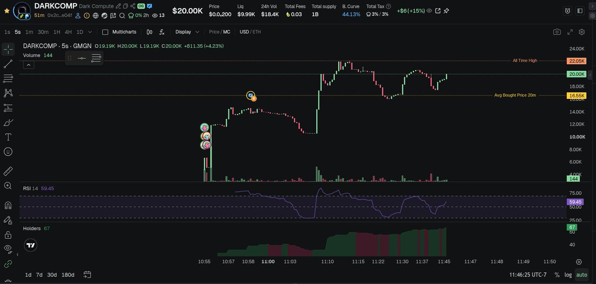Click the green OG badge
The width and height of the screenshot is (596, 284).
(141, 6)
